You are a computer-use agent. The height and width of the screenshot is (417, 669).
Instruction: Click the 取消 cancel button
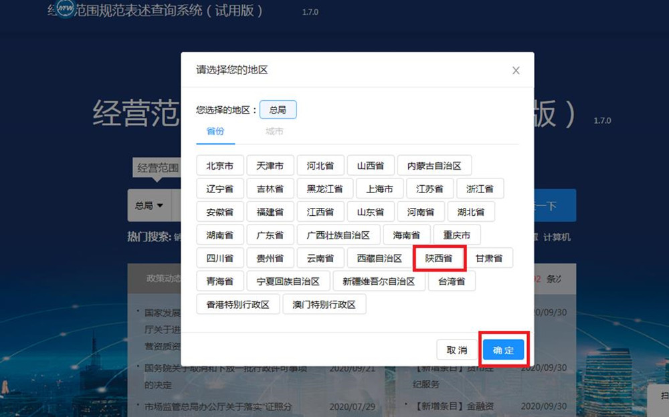click(457, 350)
